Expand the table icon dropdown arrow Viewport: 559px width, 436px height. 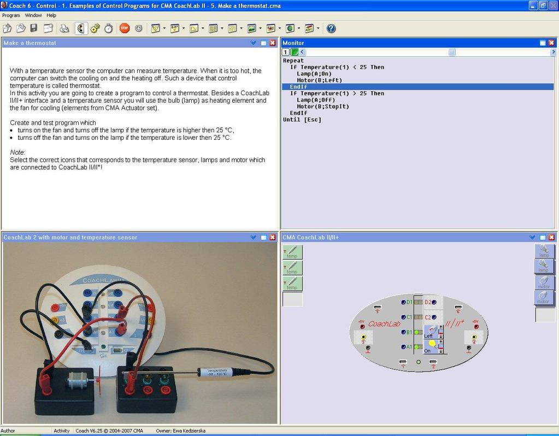point(222,28)
